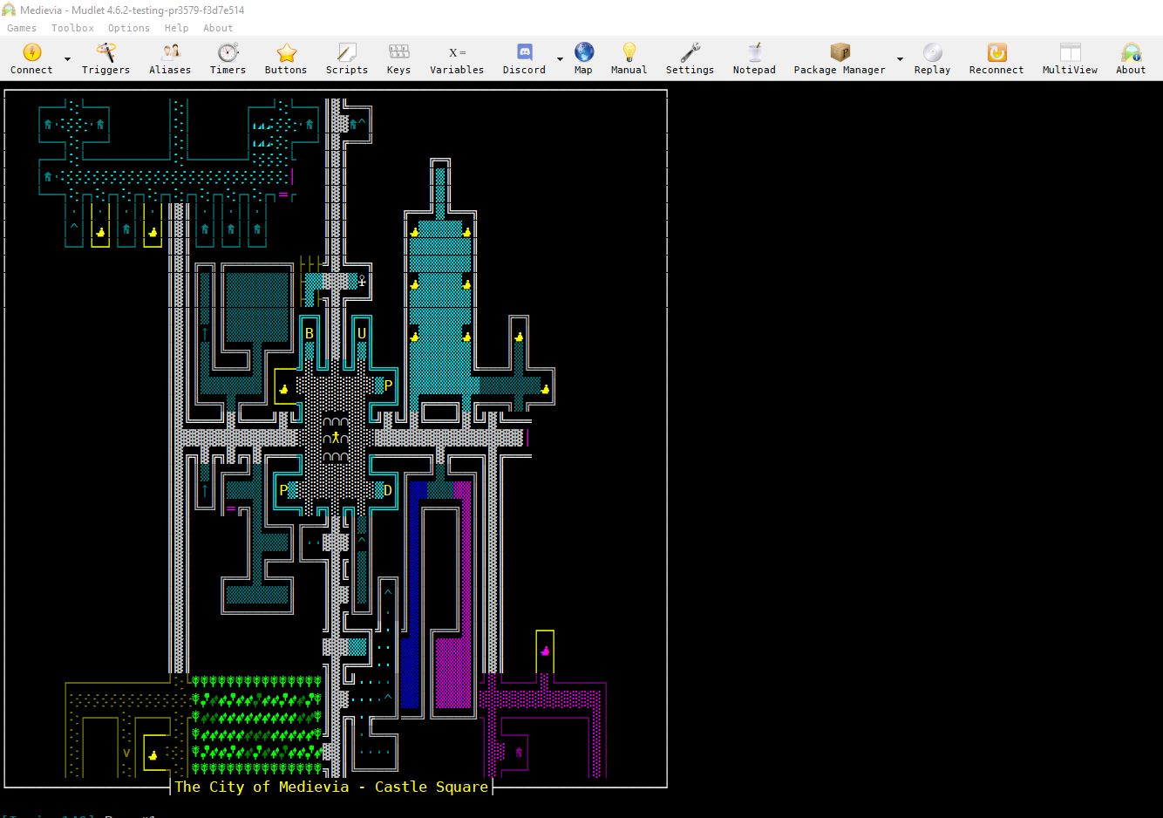Open the Options menu
This screenshot has height=818, width=1163.
click(x=129, y=28)
